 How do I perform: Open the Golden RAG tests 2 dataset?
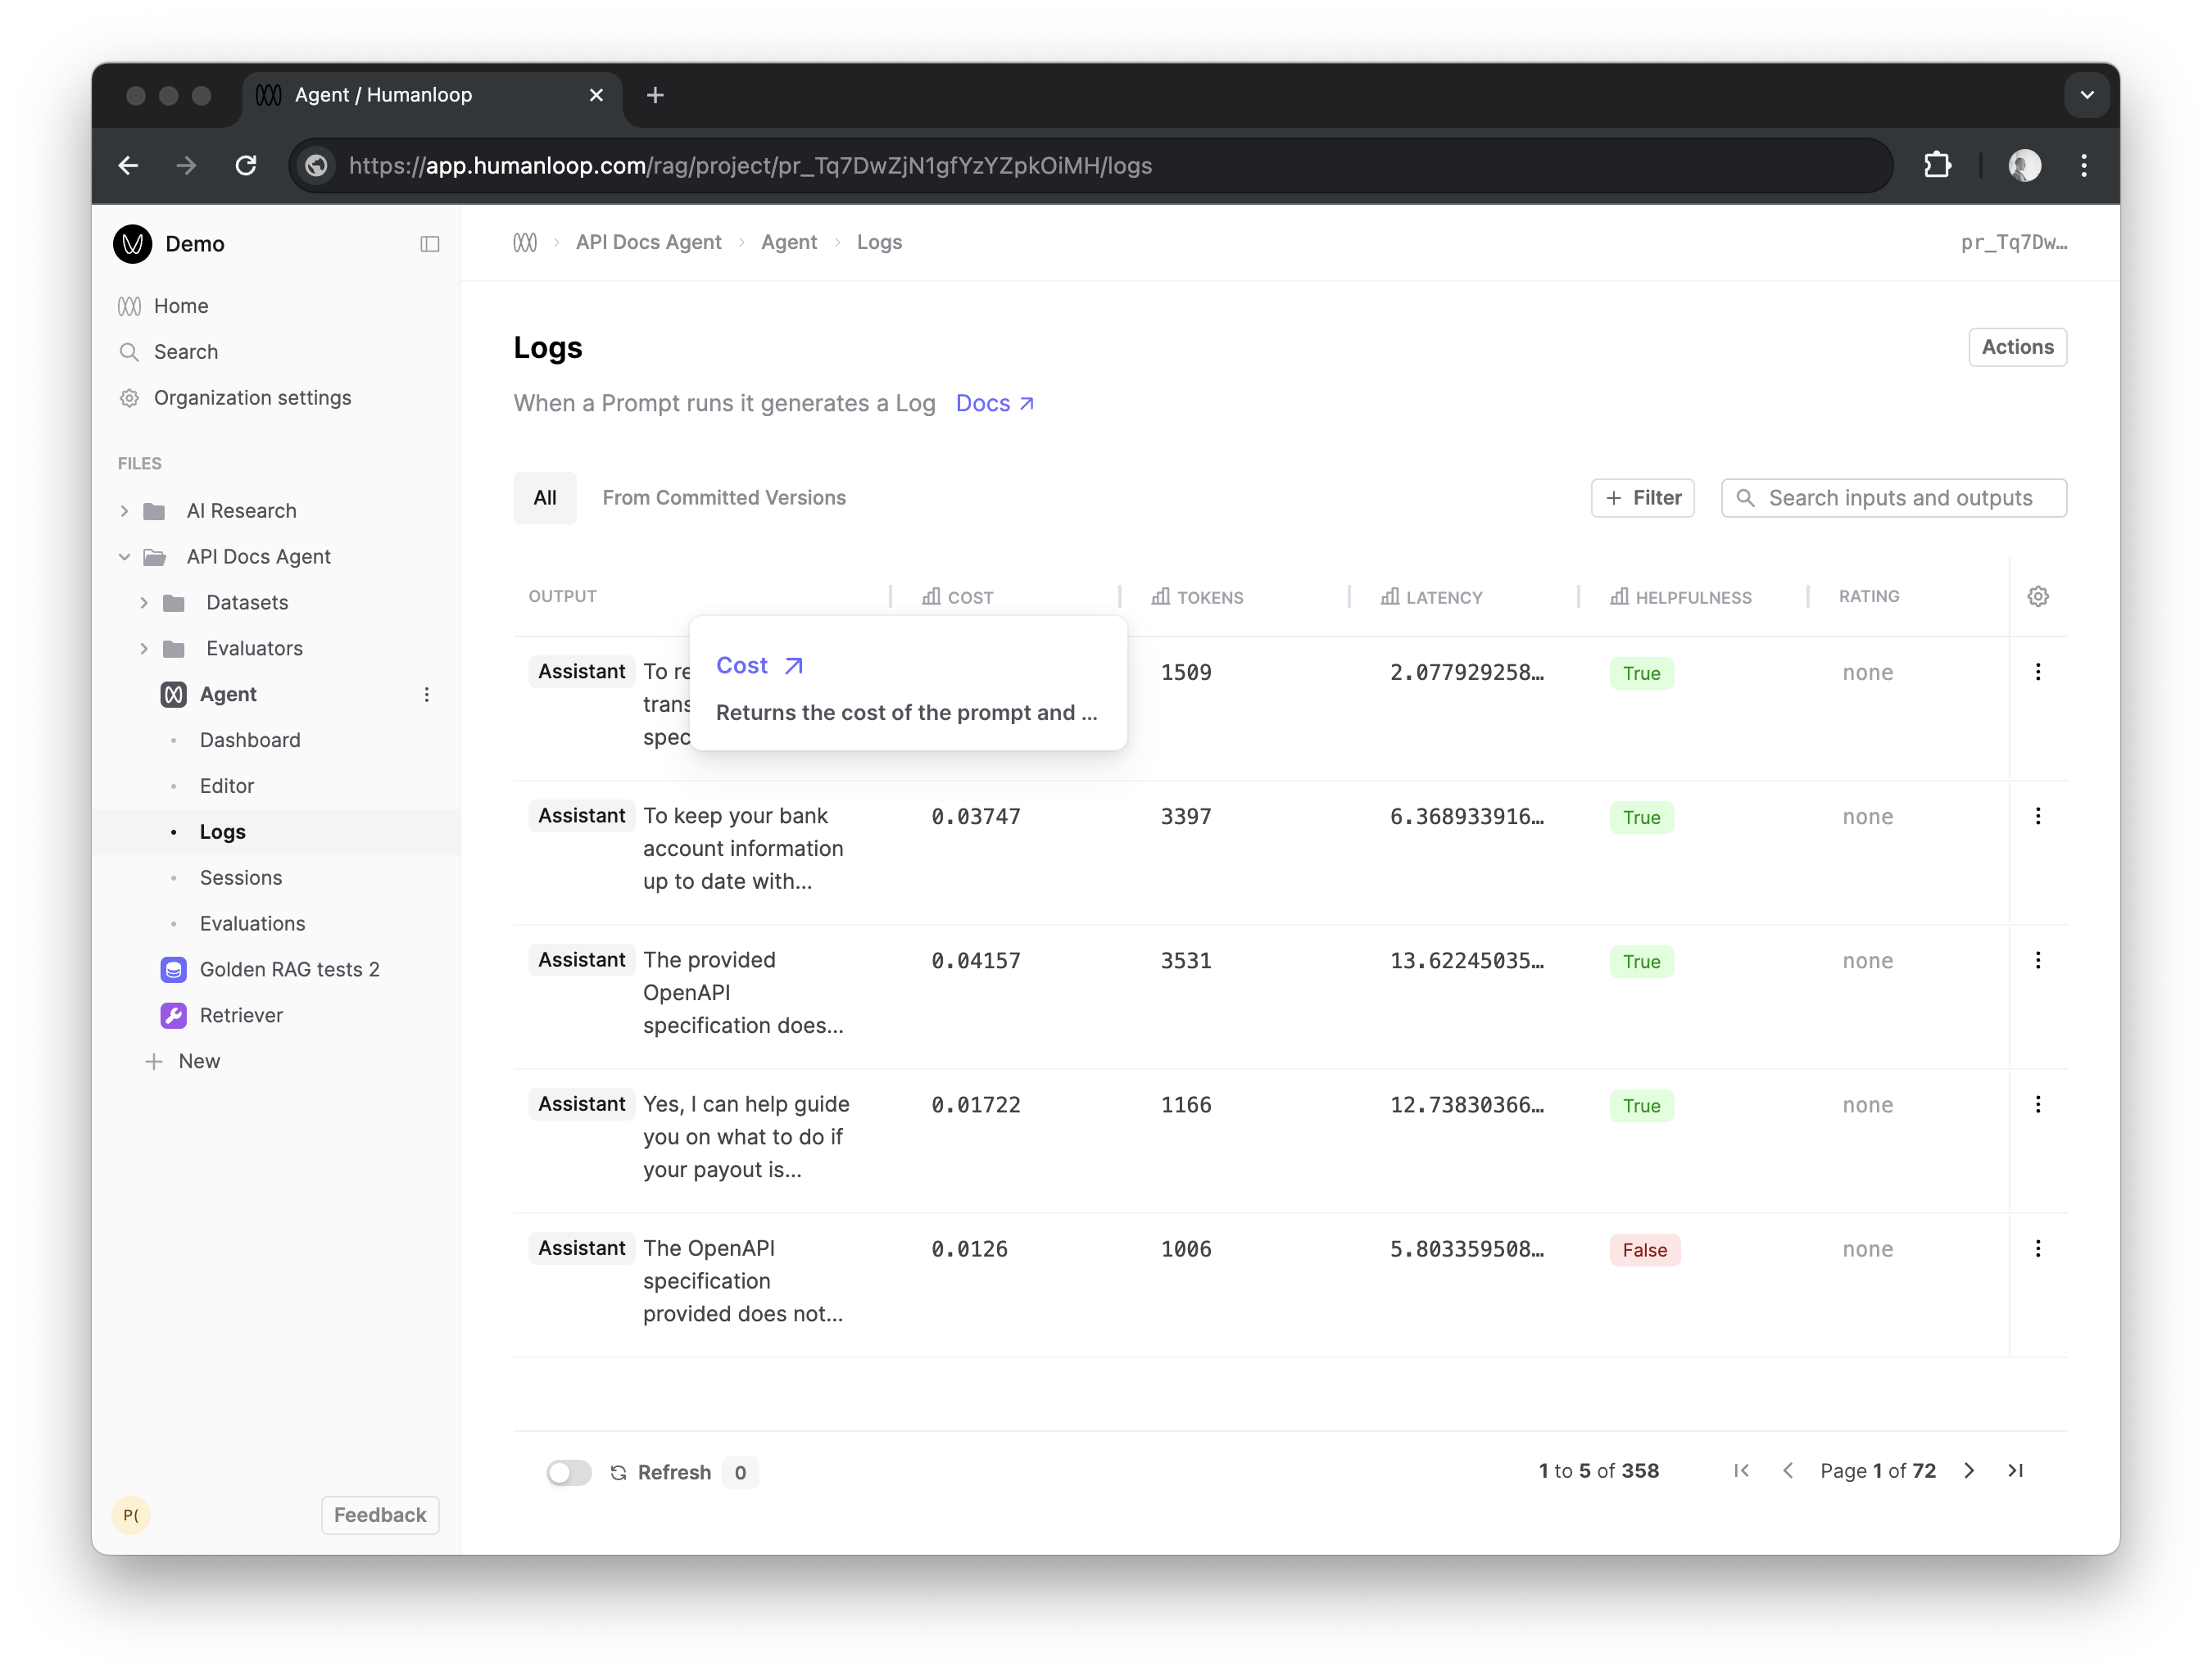(x=289, y=970)
